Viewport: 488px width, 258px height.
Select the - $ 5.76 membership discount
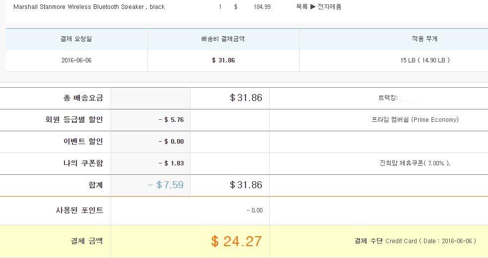[x=171, y=120]
